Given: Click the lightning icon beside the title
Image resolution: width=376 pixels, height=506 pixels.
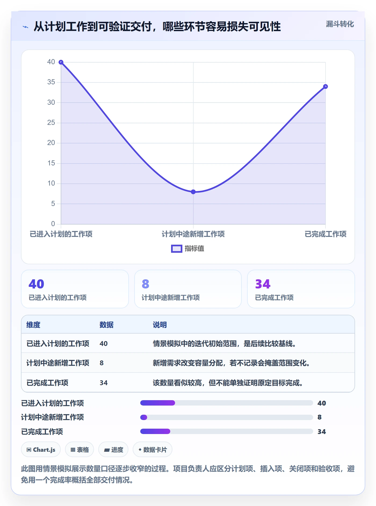Looking at the screenshot, I should click(x=26, y=27).
